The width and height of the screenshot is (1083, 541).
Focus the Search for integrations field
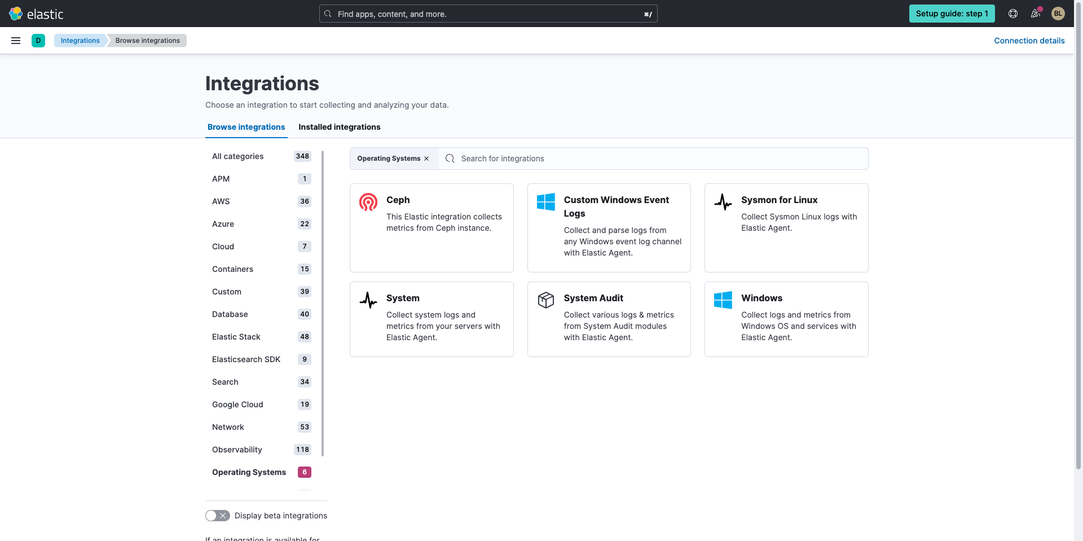pos(654,159)
